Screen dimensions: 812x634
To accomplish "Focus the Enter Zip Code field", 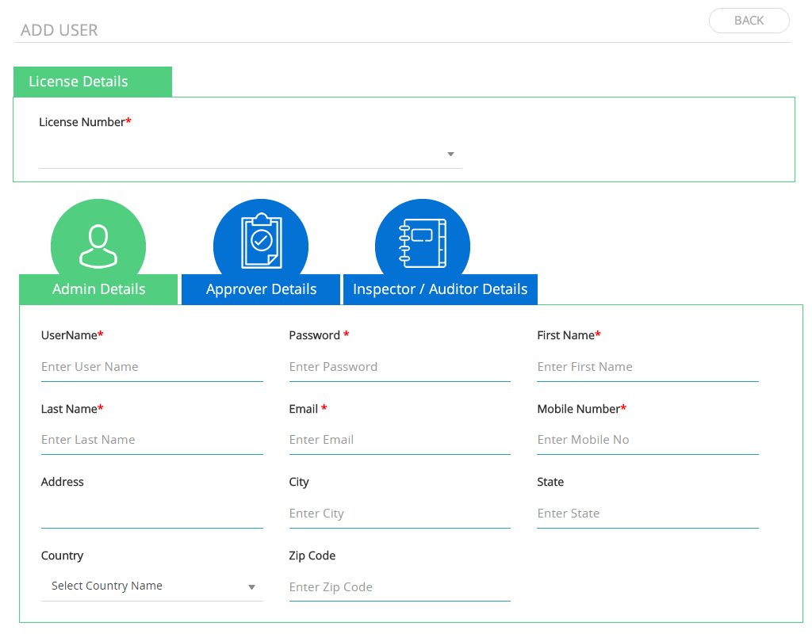I will click(400, 587).
